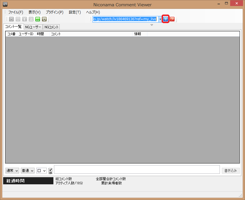Click the small triangle expander below toolbar
The width and height of the screenshot is (245, 200).
tap(152, 25)
